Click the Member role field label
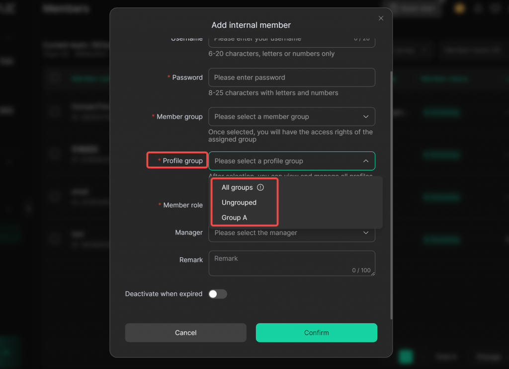The height and width of the screenshot is (369, 509). 183,205
